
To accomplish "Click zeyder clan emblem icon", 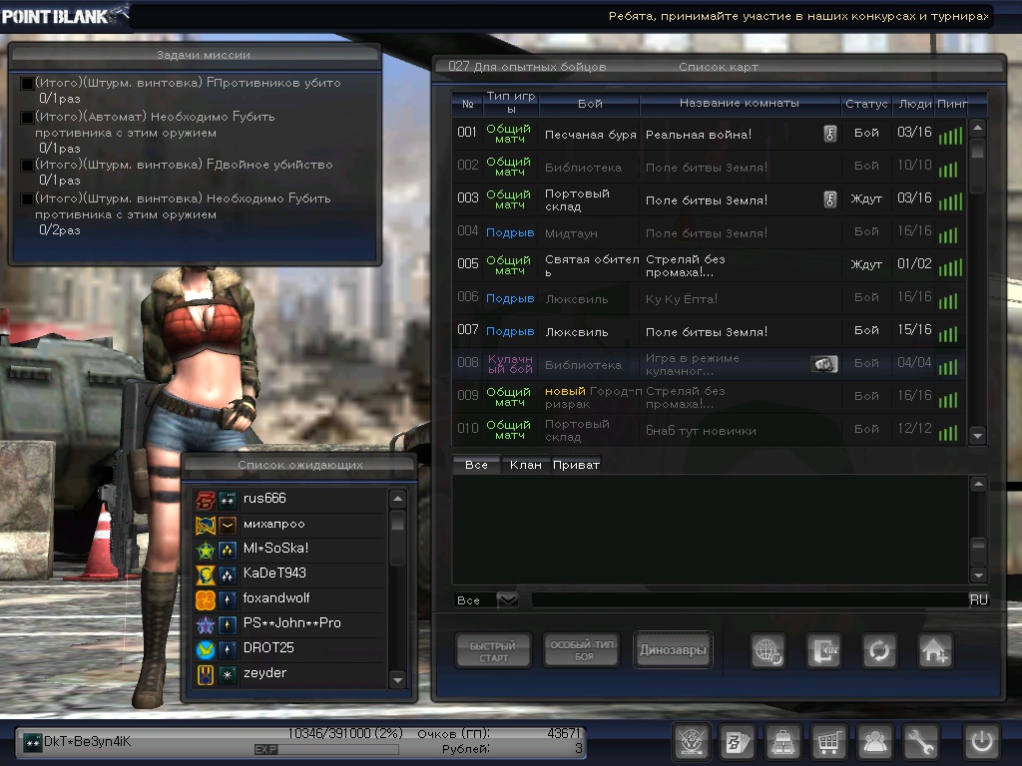I will tap(206, 674).
